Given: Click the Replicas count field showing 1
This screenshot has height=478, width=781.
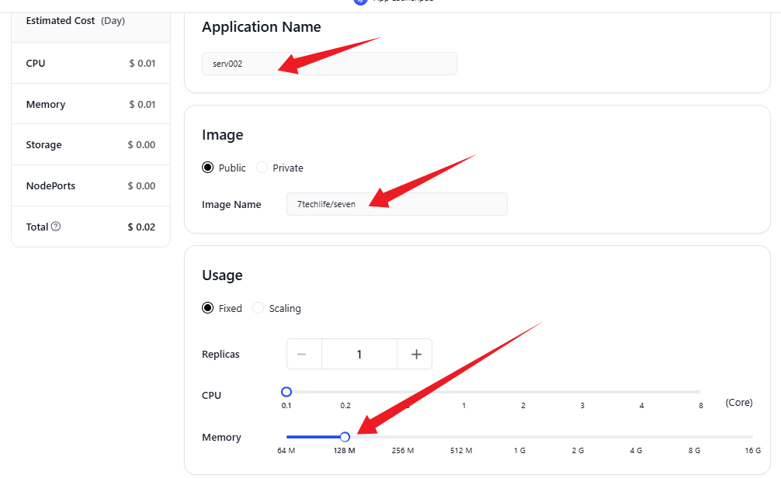Looking at the screenshot, I should (359, 354).
